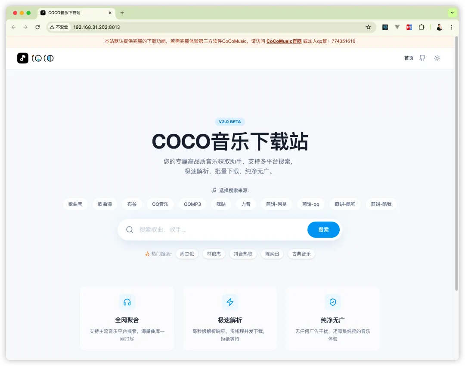Viewport: 465px width, 366px height.
Task: Open the red FE extension icon
Action: (x=409, y=27)
